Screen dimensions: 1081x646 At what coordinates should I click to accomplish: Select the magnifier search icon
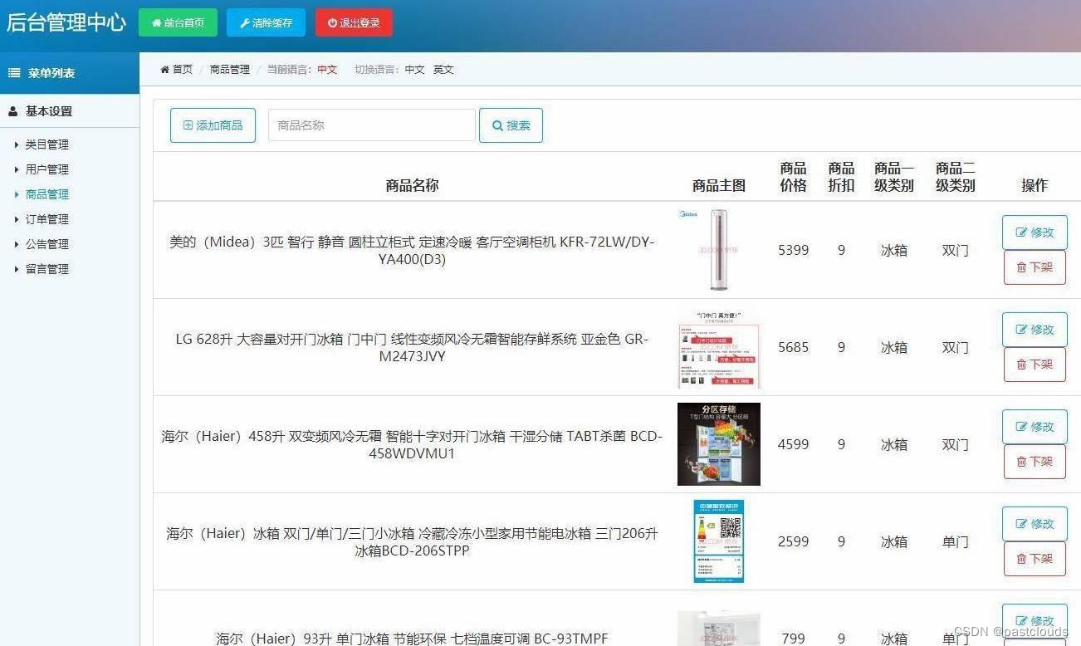click(496, 125)
